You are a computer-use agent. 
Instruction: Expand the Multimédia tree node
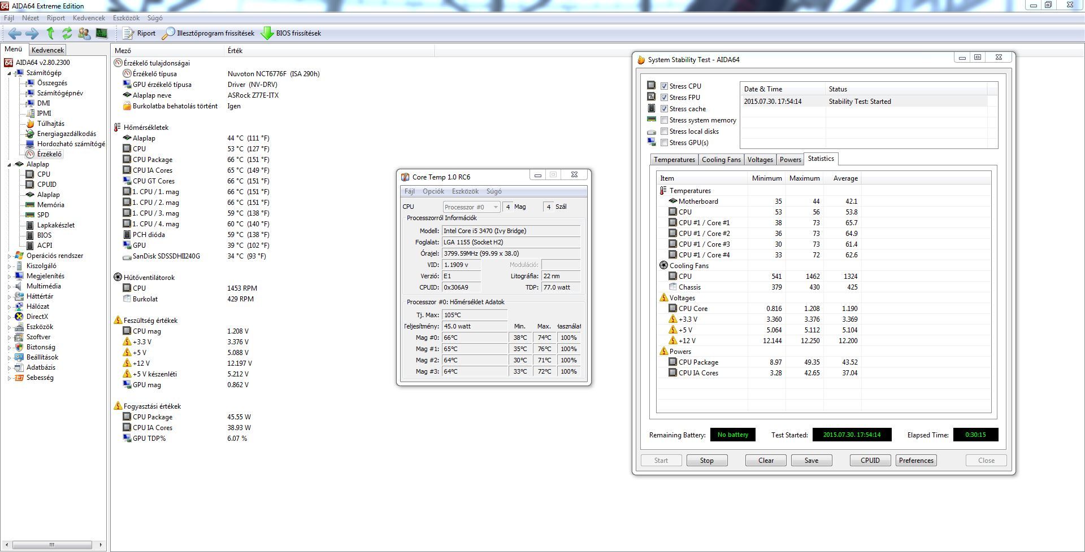[x=9, y=287]
